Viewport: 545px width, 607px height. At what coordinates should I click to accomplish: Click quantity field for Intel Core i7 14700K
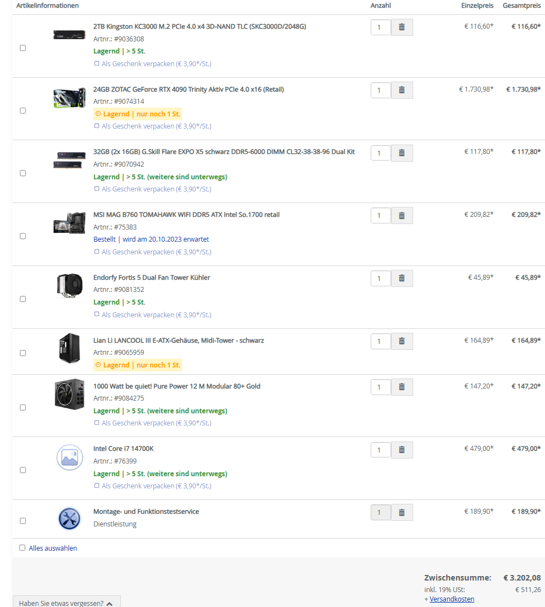pos(381,450)
